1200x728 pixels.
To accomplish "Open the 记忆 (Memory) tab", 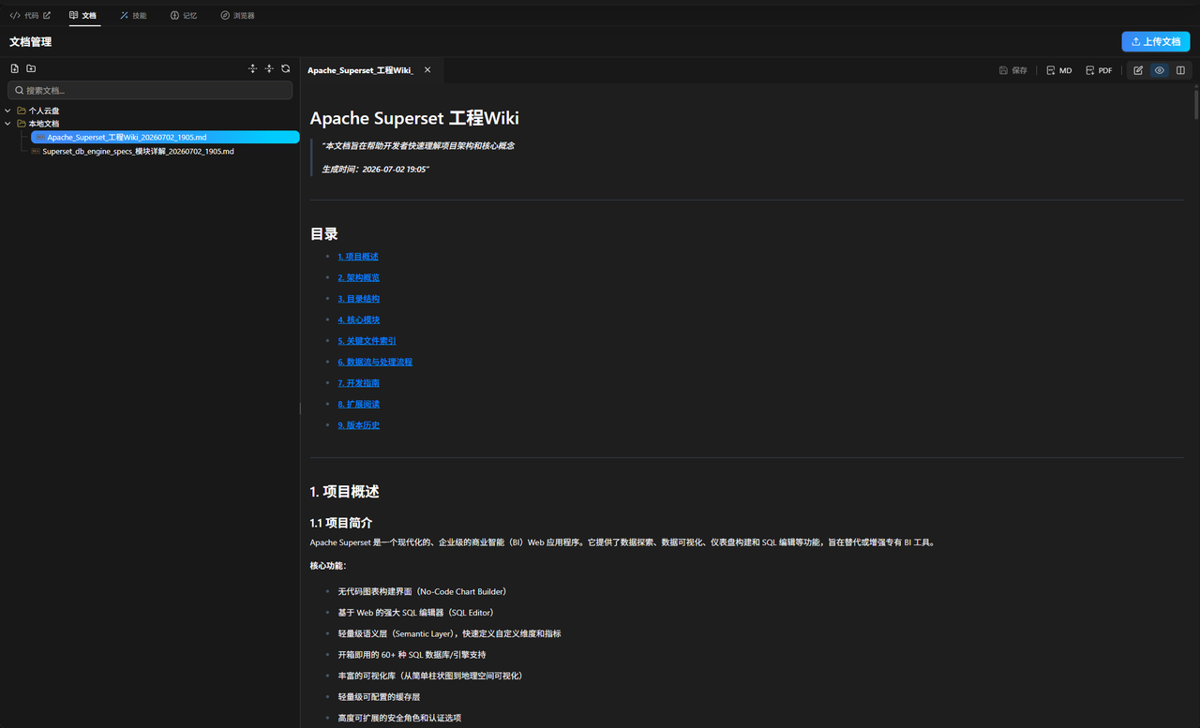I will [x=184, y=16].
